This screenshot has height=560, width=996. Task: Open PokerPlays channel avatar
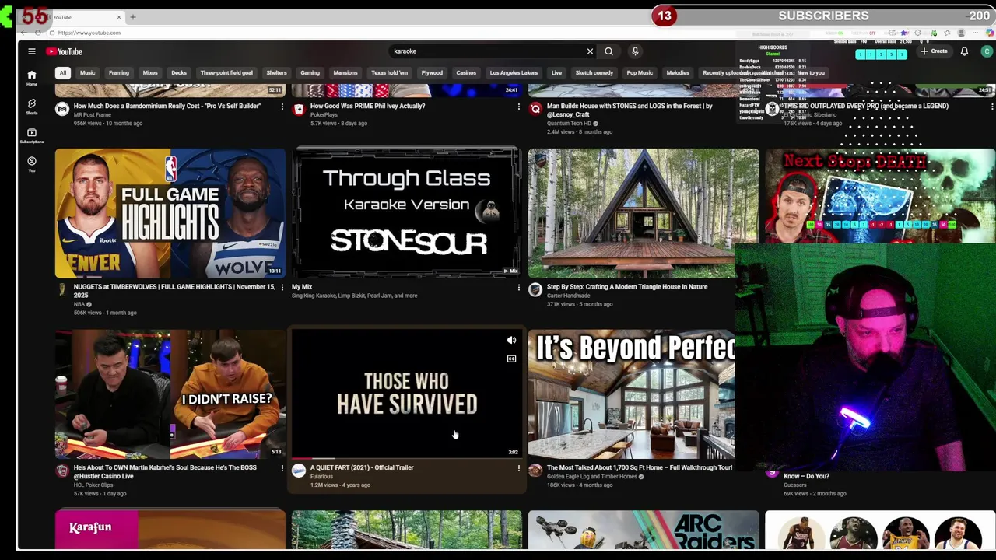tap(299, 109)
